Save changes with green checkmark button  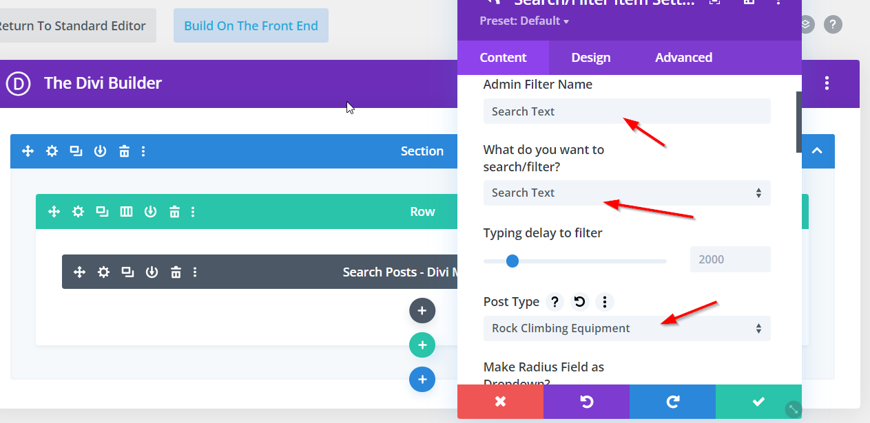click(758, 402)
